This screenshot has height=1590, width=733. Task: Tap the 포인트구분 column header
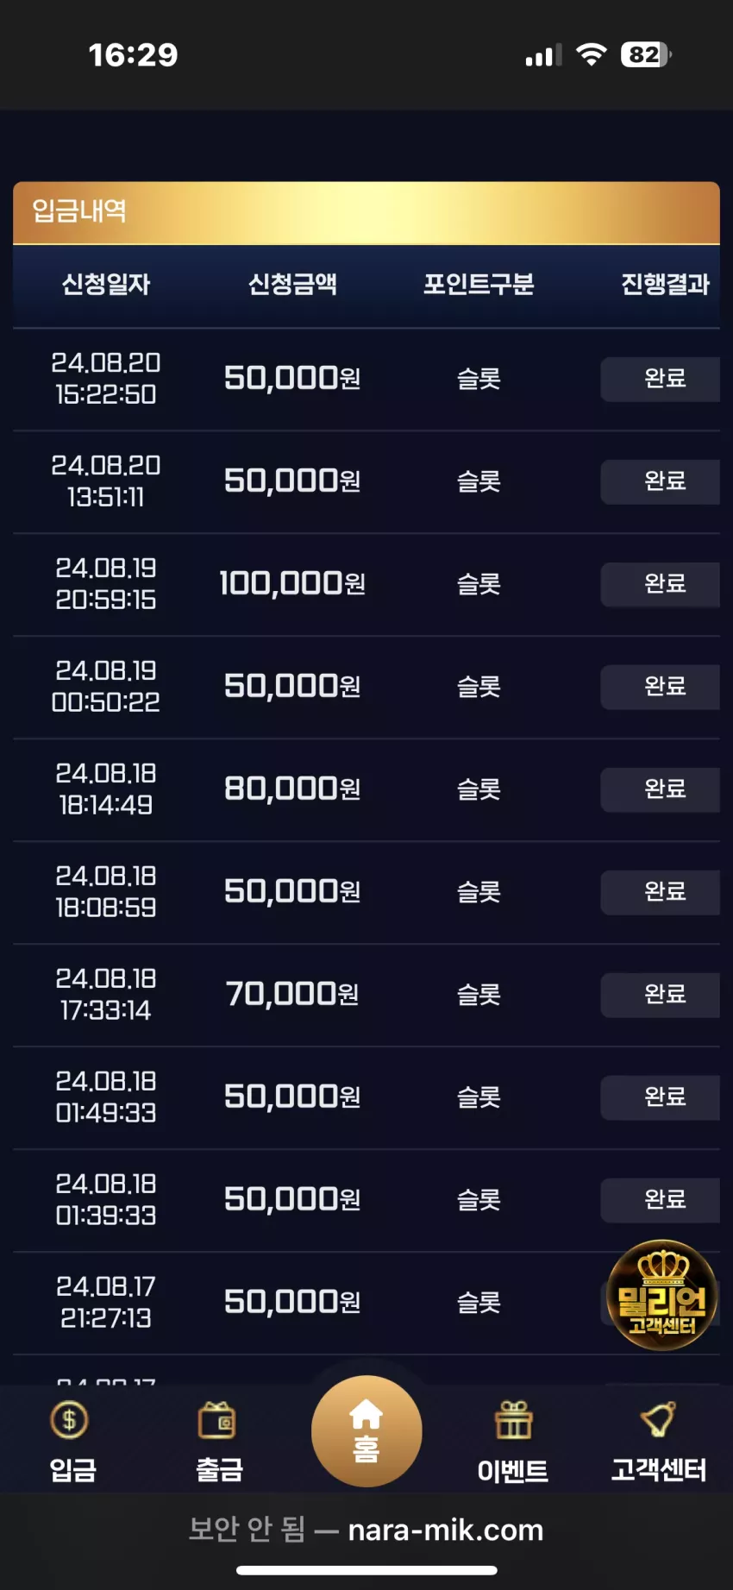[479, 284]
